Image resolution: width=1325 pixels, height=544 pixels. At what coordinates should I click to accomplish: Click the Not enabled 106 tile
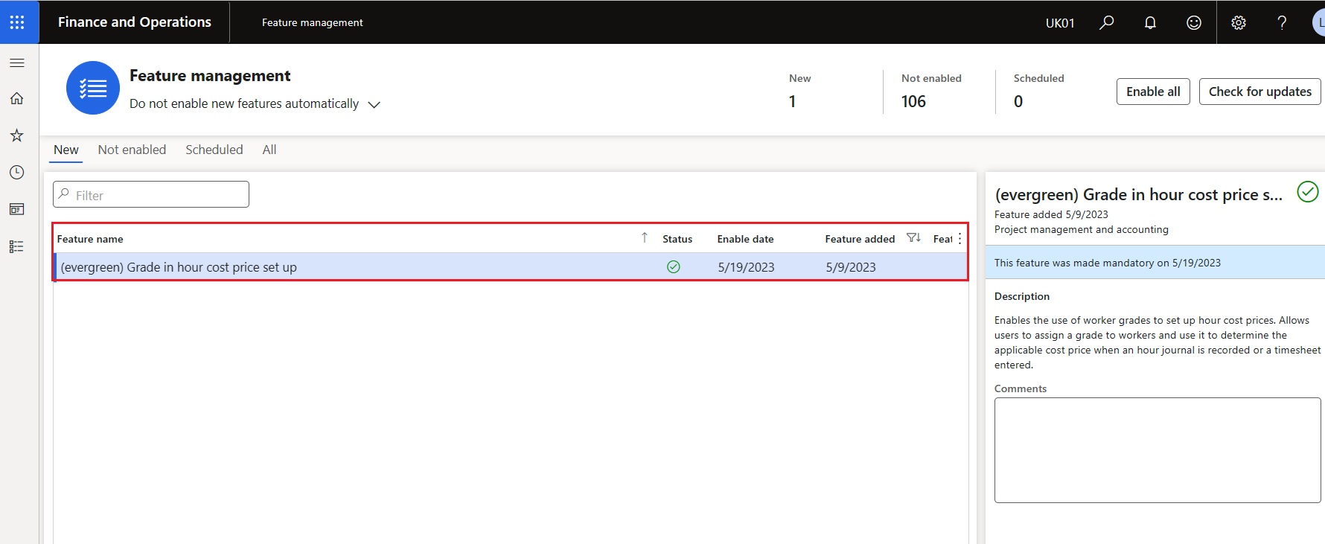[931, 91]
